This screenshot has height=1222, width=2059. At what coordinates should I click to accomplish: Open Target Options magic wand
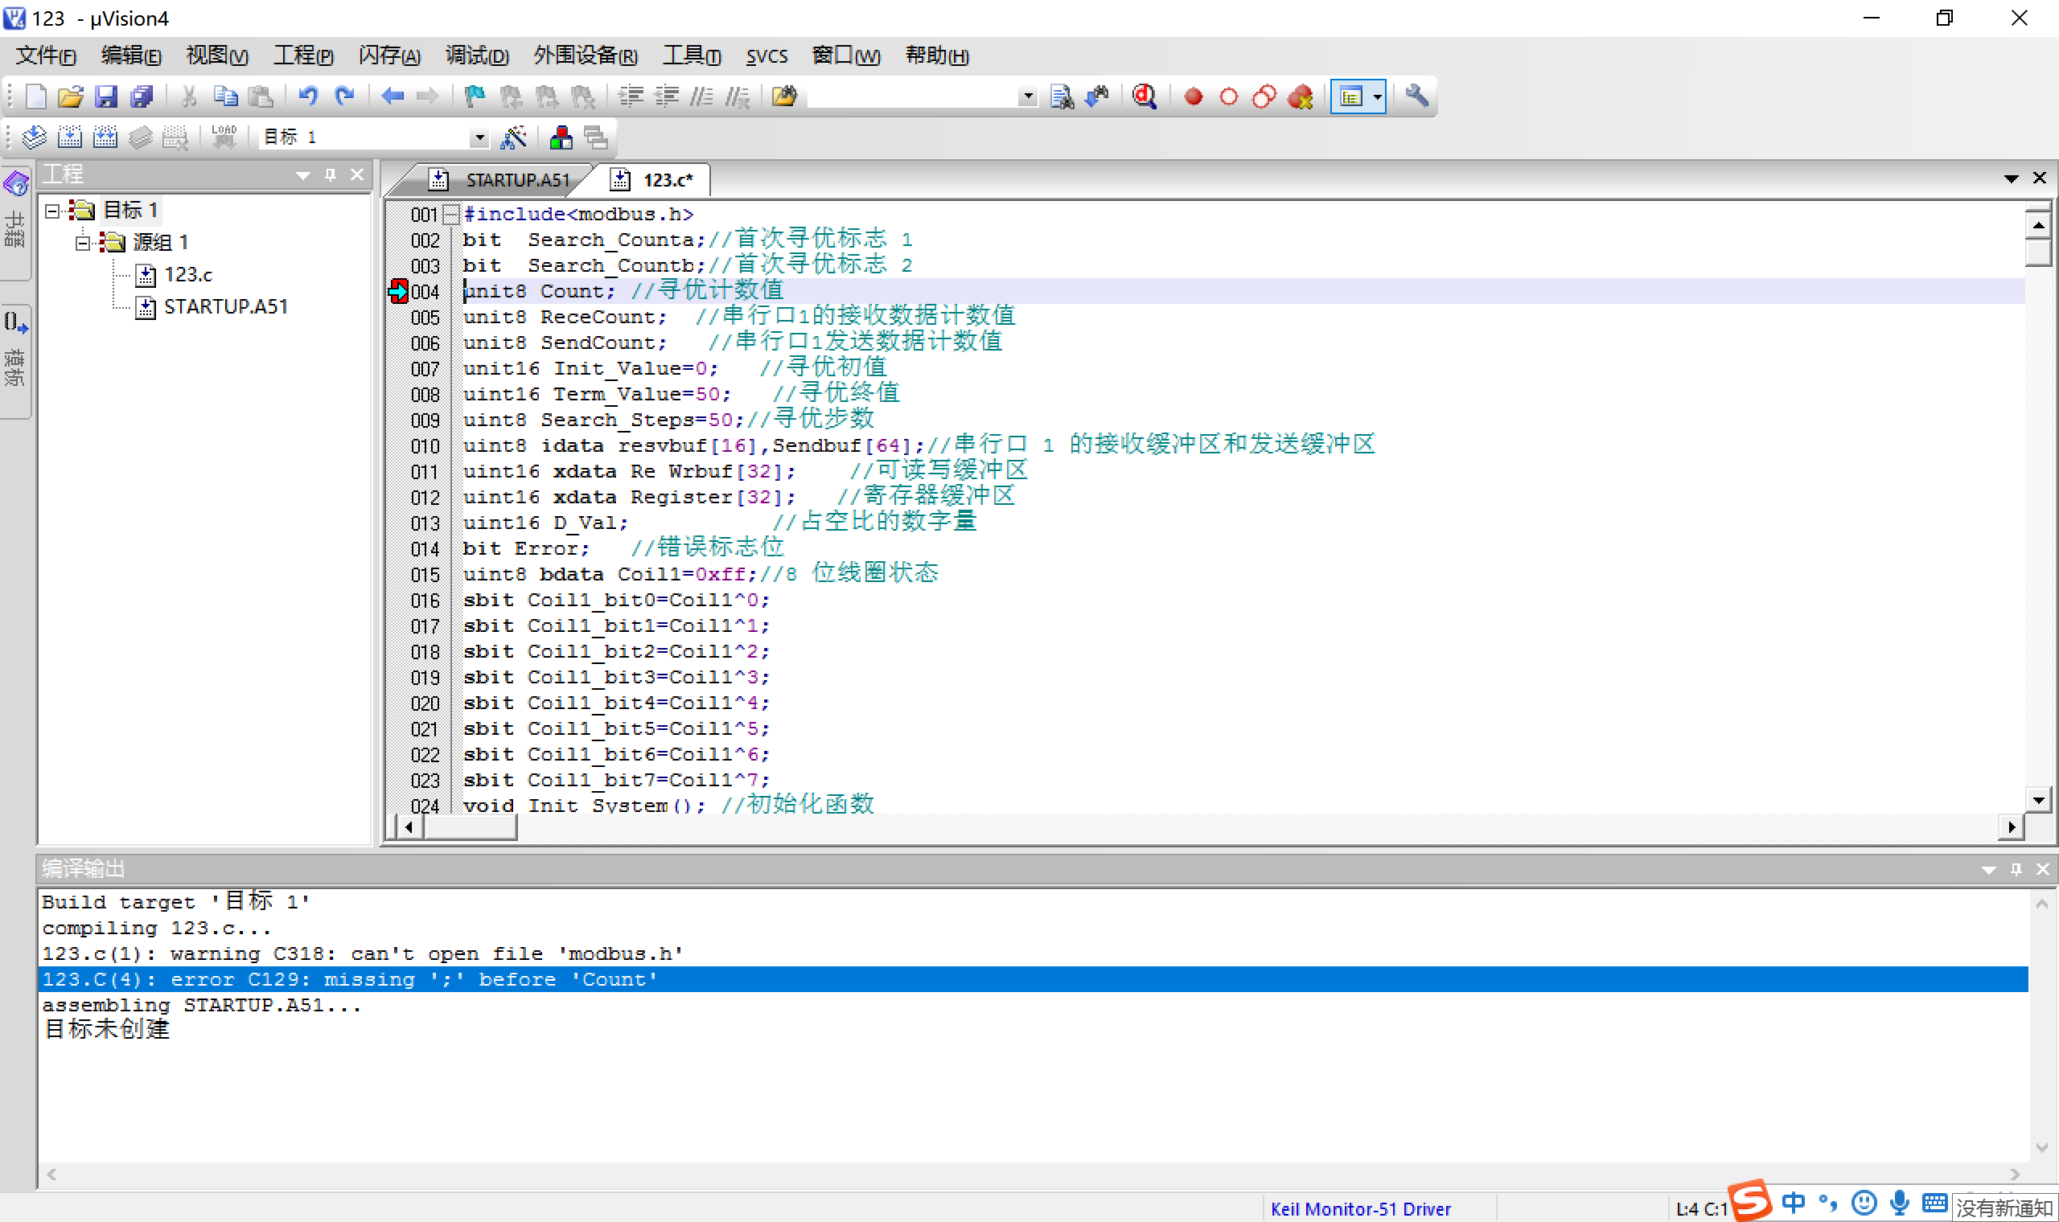(x=513, y=137)
